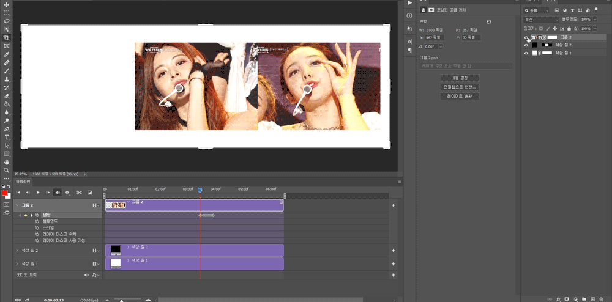The width and height of the screenshot is (612, 302).
Task: Add a layer mask in Layers panel
Action: coord(567,299)
